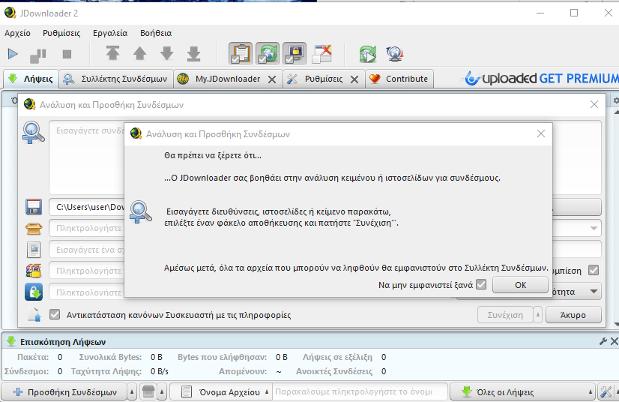The width and height of the screenshot is (619, 402).
Task: Click the Επισκόπηση Λήψεων green arrow icon
Action: tap(11, 341)
